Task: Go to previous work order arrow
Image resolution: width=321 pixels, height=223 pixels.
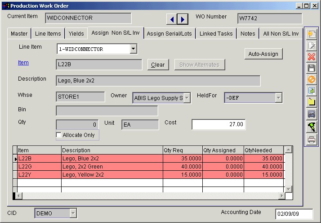Action: pos(172,19)
